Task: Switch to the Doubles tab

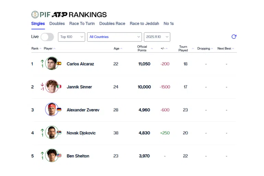Action: point(57,24)
